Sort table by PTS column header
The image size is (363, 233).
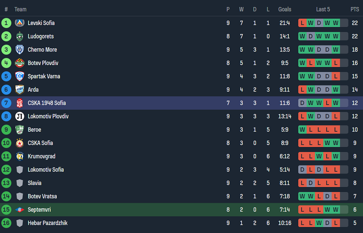(355, 9)
